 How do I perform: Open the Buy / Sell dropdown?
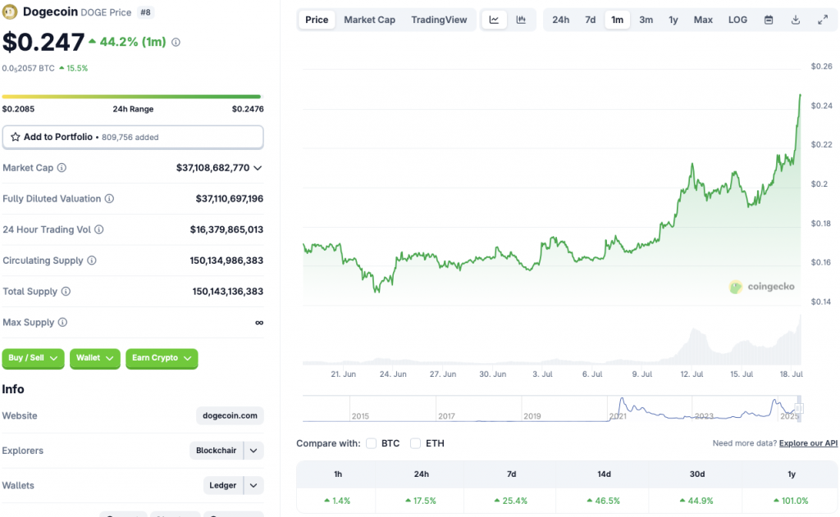[33, 358]
